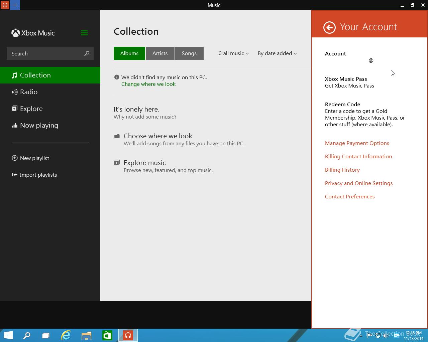The image size is (428, 342).
Task: Click the Xbox Music logo
Action: pyautogui.click(x=33, y=33)
